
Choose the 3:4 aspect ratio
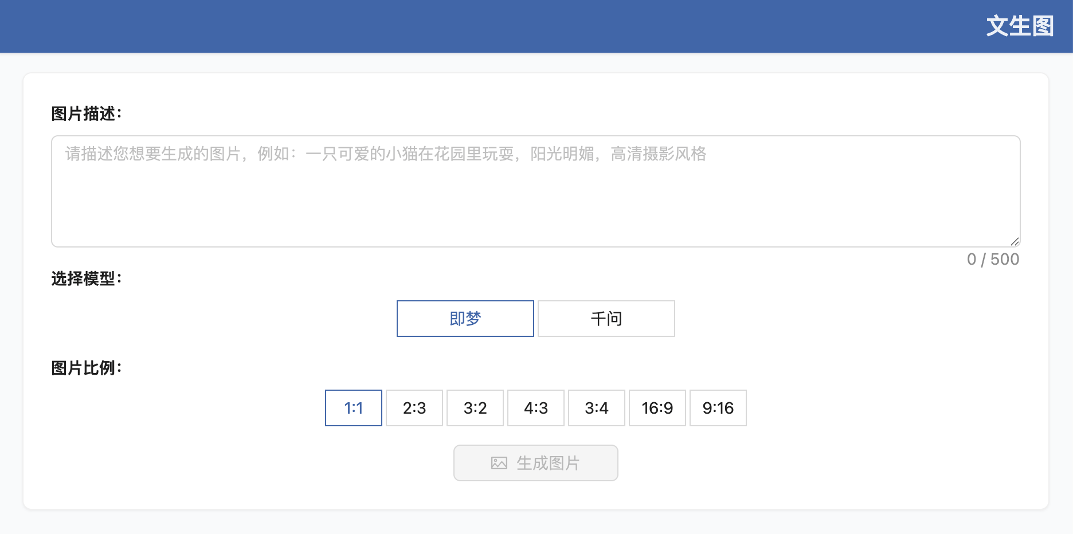pos(596,408)
